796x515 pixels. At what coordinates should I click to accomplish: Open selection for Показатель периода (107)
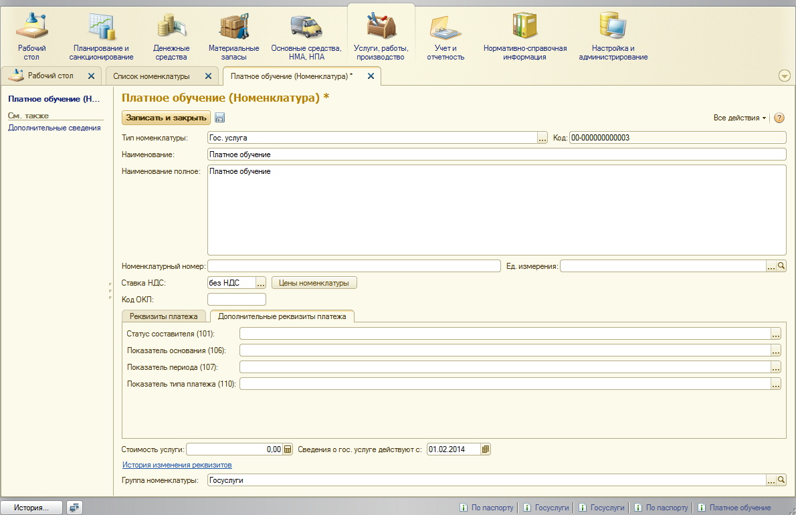776,367
